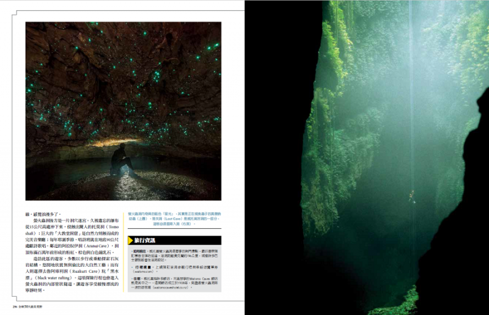The width and height of the screenshot is (489, 315).
Task: Click the 行程優惠 bullet in the info box
Action: (x=140, y=266)
